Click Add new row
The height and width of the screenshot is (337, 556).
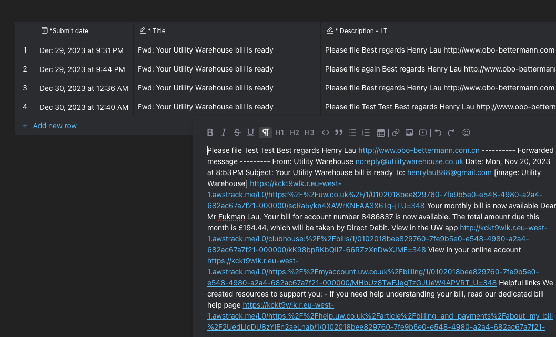click(x=49, y=126)
